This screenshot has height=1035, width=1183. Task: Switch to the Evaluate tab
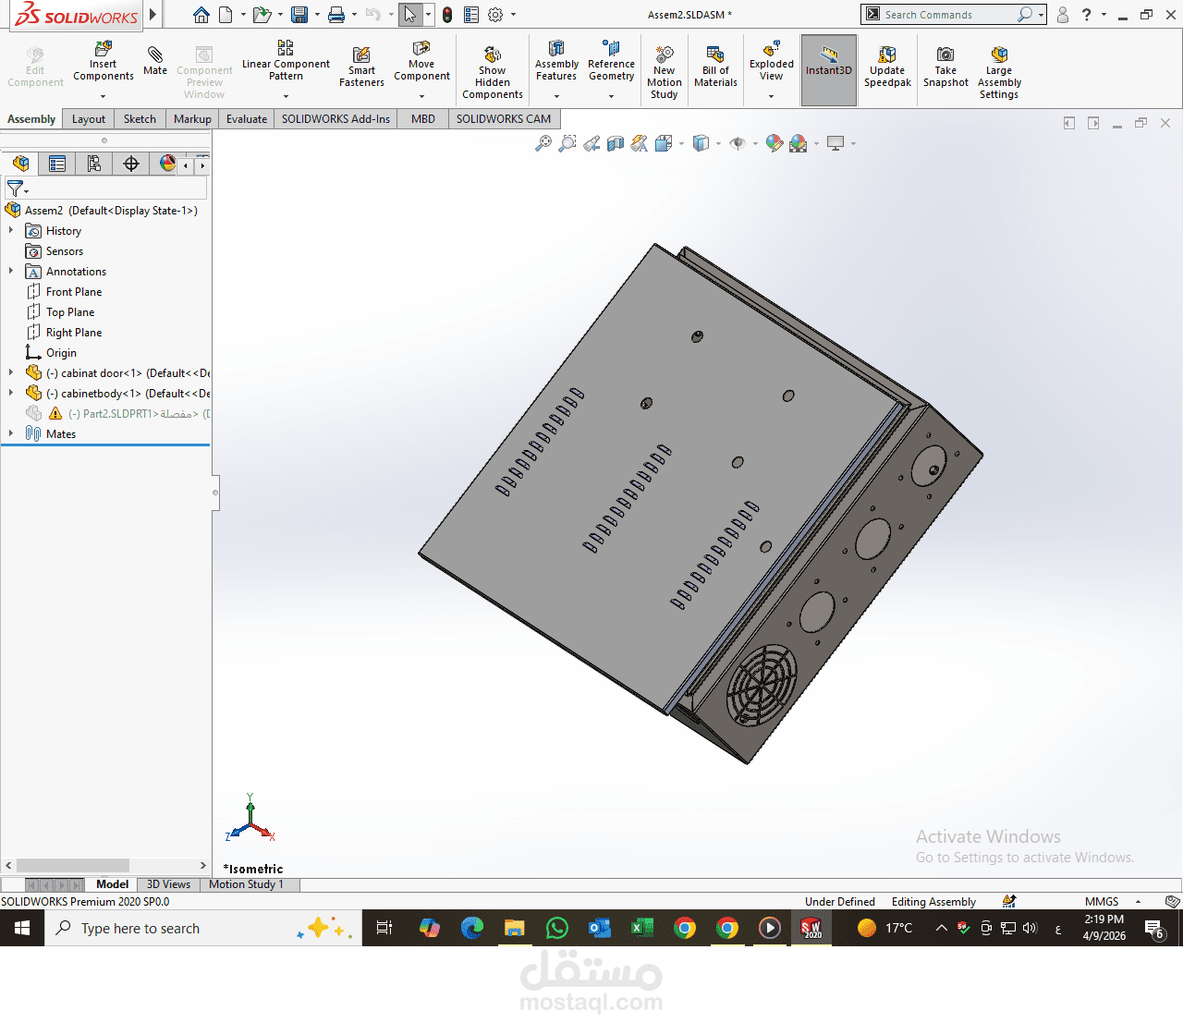click(x=247, y=119)
